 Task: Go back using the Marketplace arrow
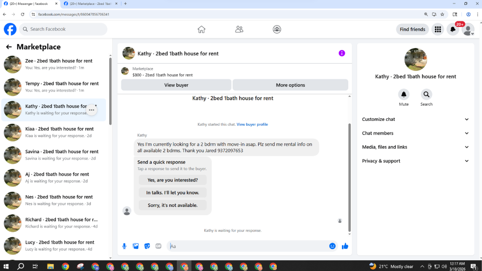click(9, 46)
